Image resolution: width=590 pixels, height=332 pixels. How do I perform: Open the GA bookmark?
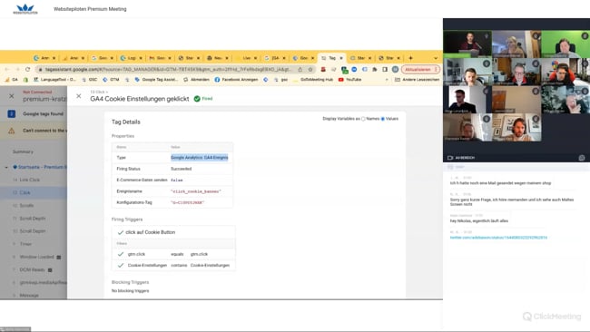[12, 80]
